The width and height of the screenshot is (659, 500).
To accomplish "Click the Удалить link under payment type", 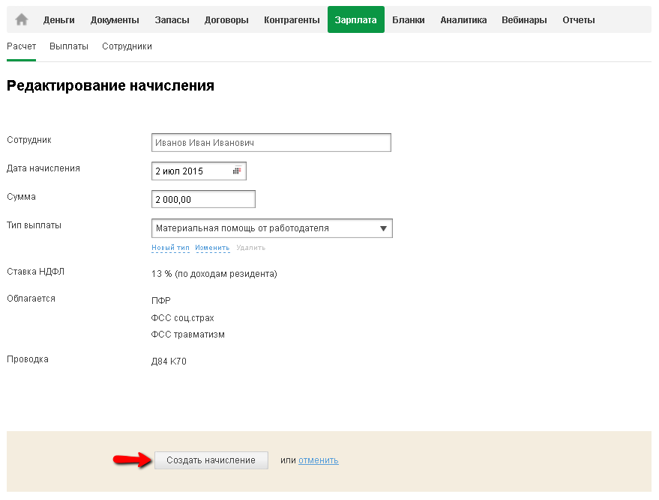I will point(251,248).
